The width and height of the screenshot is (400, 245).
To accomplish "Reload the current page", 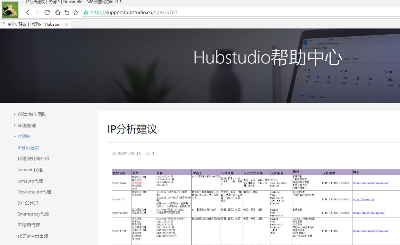I will 47,12.
